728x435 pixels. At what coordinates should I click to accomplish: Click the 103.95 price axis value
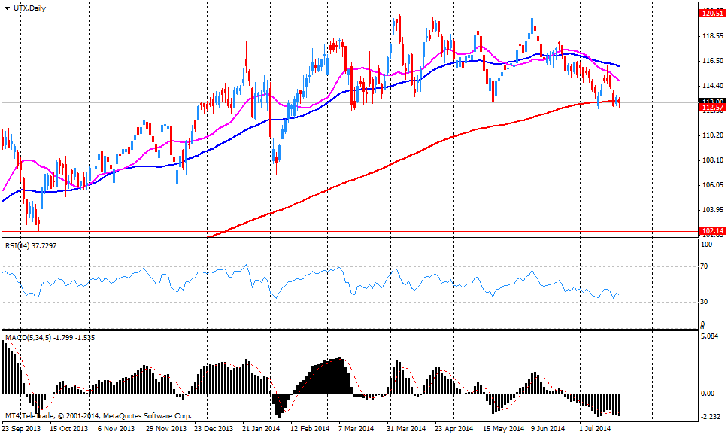(x=713, y=210)
